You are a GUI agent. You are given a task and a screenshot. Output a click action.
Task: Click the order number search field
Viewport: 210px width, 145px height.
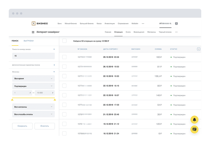33,56
